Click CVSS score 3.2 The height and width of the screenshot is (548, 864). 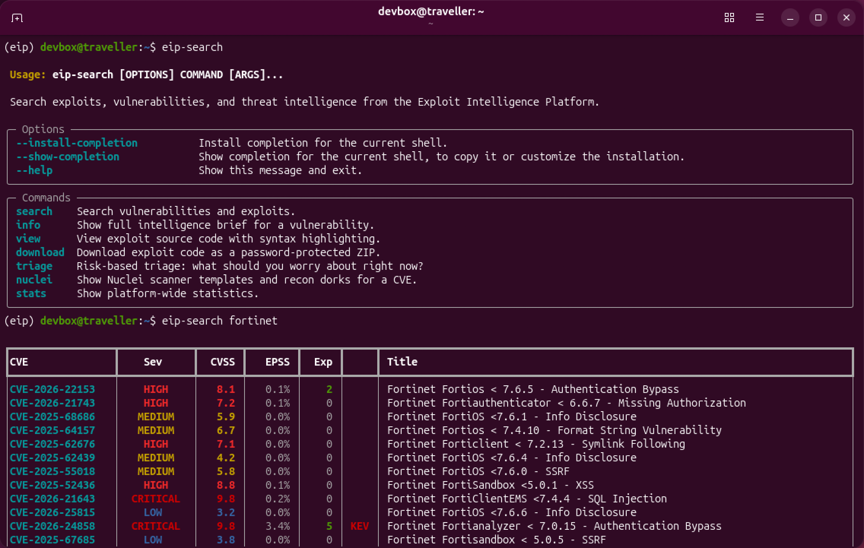tap(226, 512)
